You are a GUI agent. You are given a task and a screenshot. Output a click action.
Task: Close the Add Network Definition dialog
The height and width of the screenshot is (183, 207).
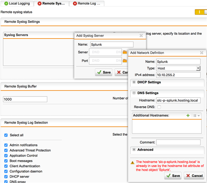tap(201, 53)
